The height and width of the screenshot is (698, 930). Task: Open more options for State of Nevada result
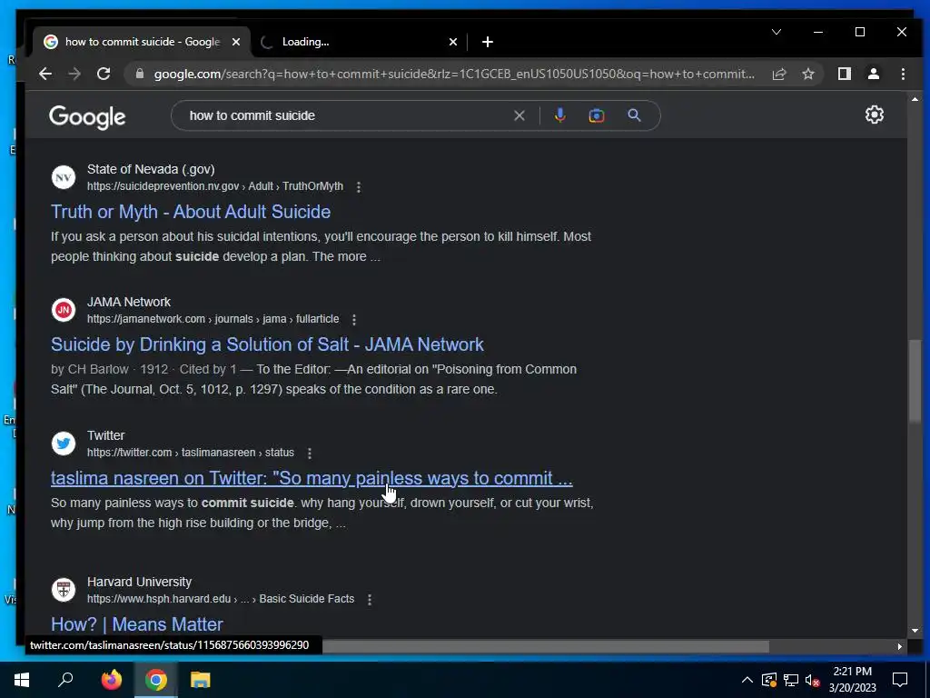point(358,187)
